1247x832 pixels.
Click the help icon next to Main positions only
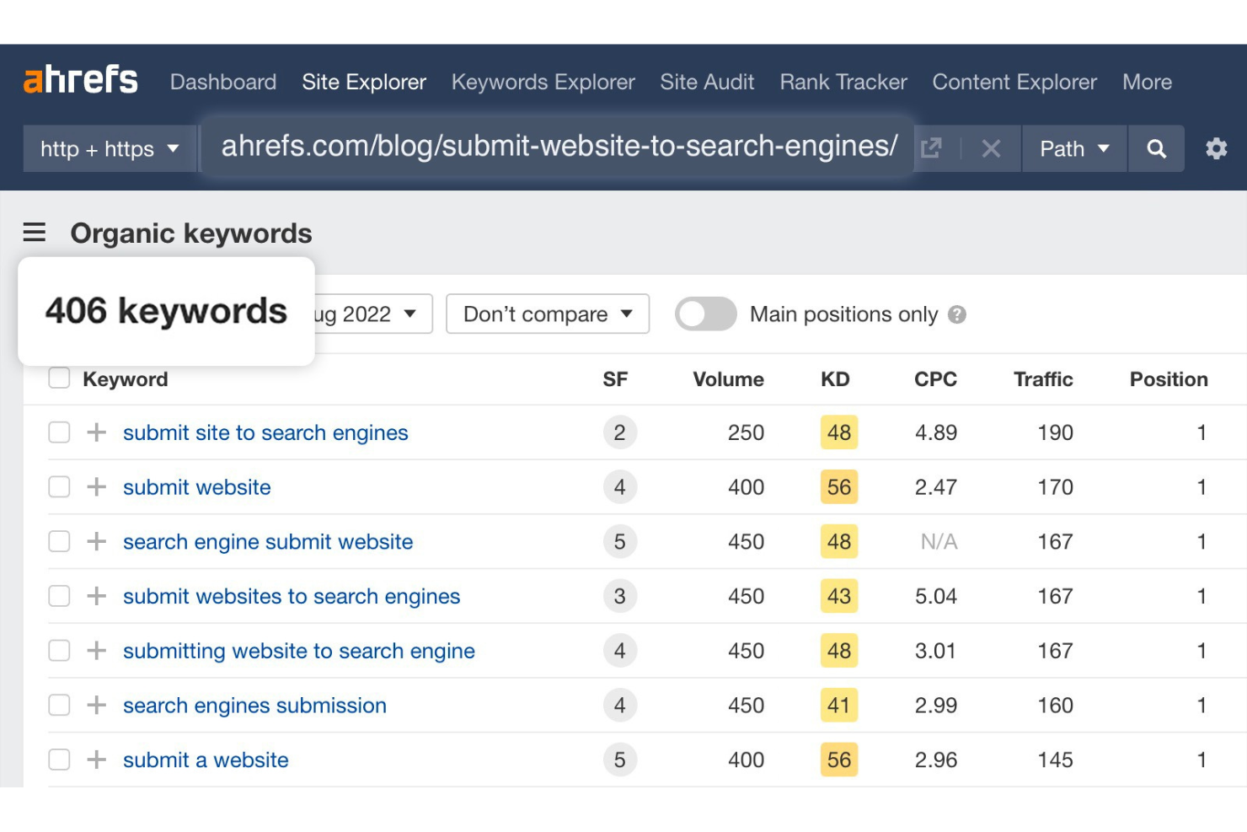[958, 314]
